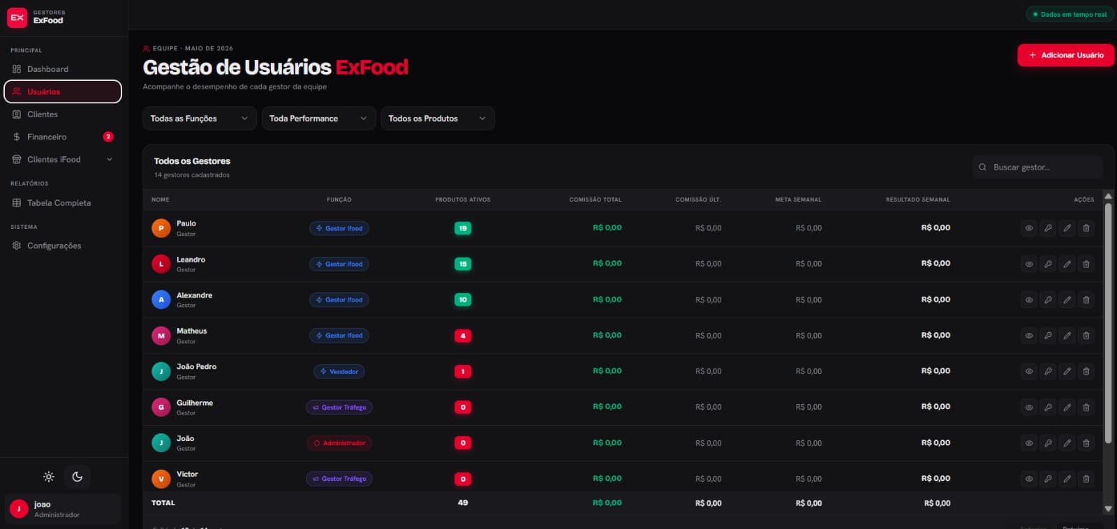Click the Adicionar Usuário button
Screen dimensions: 1117x529
point(1065,55)
